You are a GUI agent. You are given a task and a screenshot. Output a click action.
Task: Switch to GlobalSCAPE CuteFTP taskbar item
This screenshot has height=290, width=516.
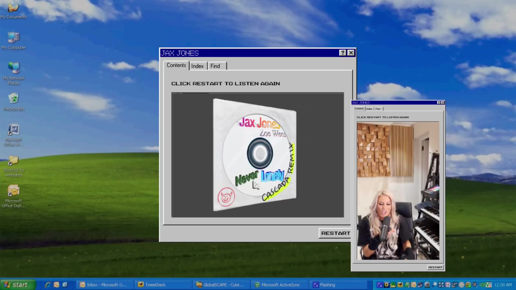click(221, 285)
